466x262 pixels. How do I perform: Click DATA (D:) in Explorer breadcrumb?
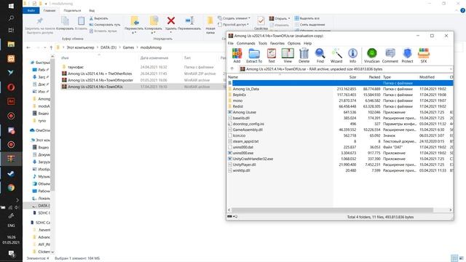coord(108,47)
